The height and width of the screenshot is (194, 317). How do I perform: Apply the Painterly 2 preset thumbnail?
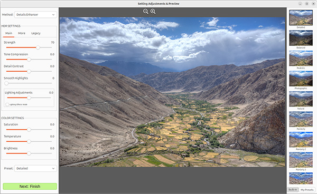pyautogui.click(x=301, y=140)
